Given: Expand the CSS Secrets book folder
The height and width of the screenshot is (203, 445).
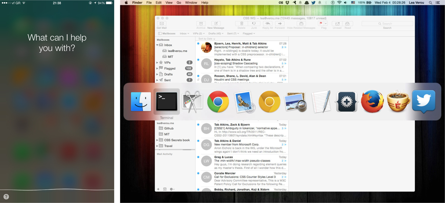Looking at the screenshot, I should click(157, 140).
